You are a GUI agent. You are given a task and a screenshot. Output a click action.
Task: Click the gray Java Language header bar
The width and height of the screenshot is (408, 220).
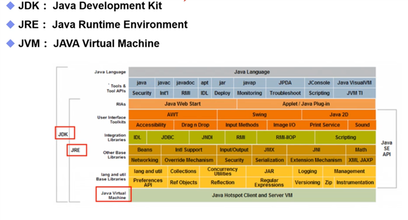click(x=252, y=72)
